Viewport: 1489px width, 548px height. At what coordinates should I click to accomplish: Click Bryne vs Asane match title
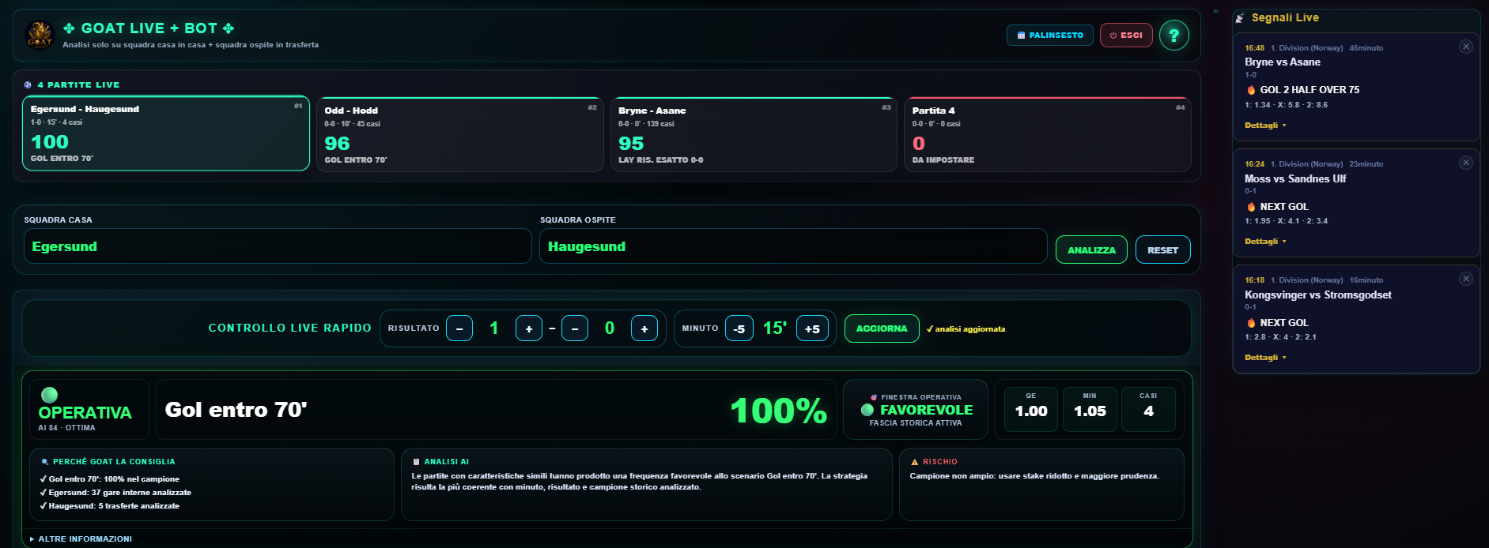click(1283, 62)
